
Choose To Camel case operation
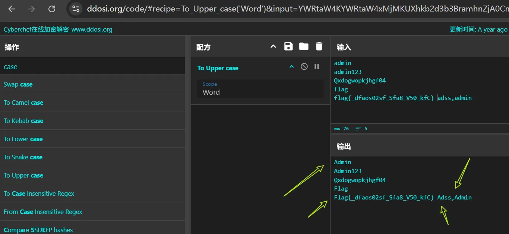(23, 103)
